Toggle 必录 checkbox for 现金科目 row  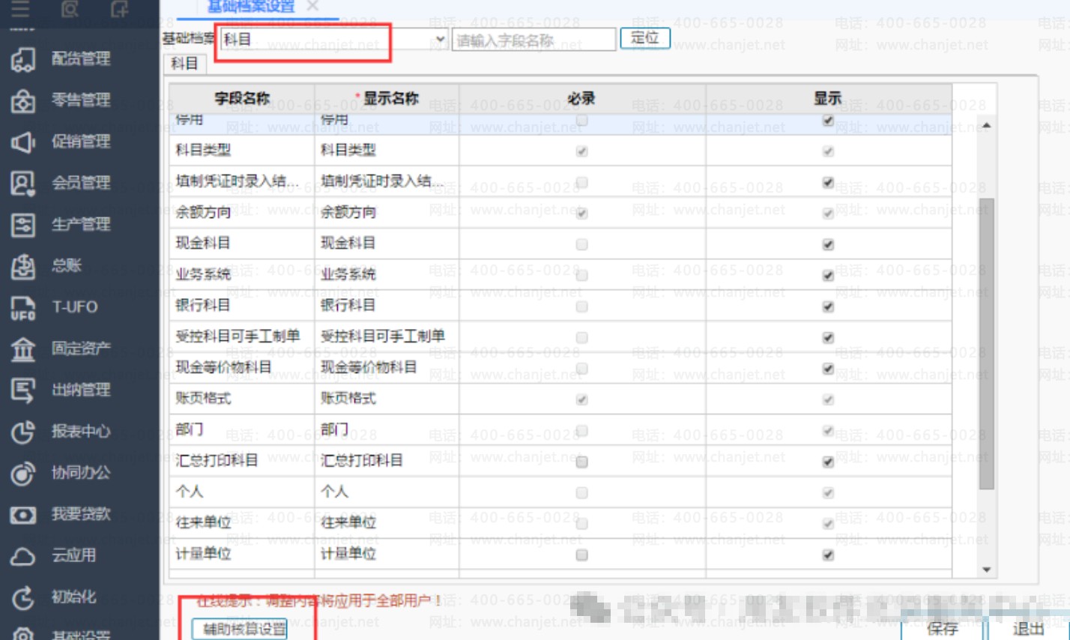click(x=581, y=244)
